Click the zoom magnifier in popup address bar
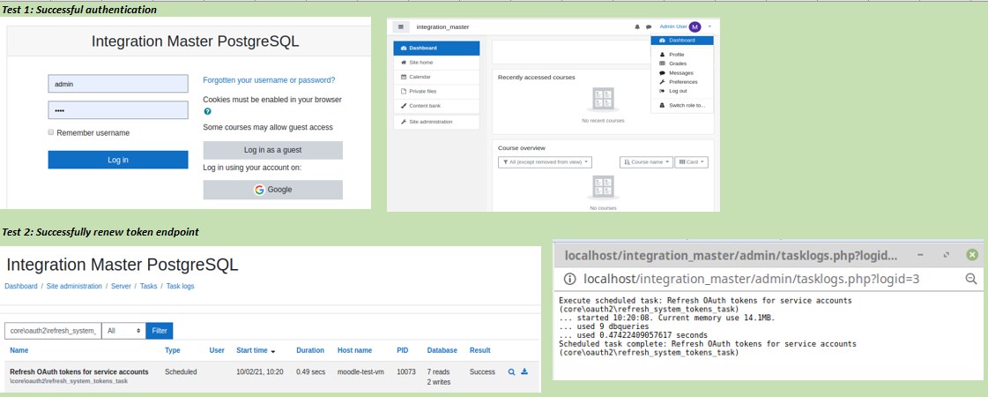 971,279
